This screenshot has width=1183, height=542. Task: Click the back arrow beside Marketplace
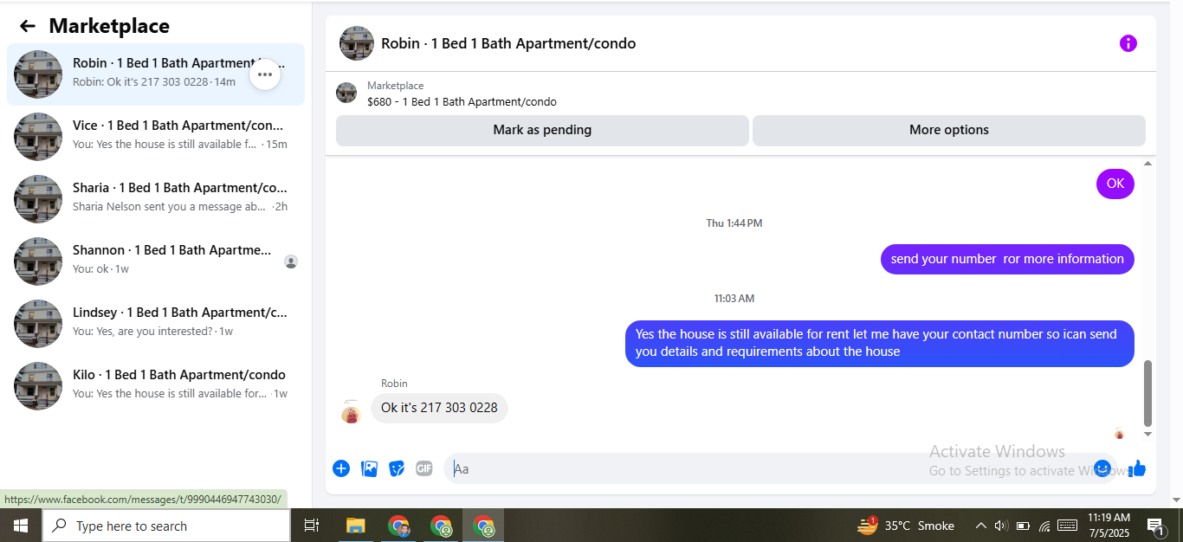point(28,26)
